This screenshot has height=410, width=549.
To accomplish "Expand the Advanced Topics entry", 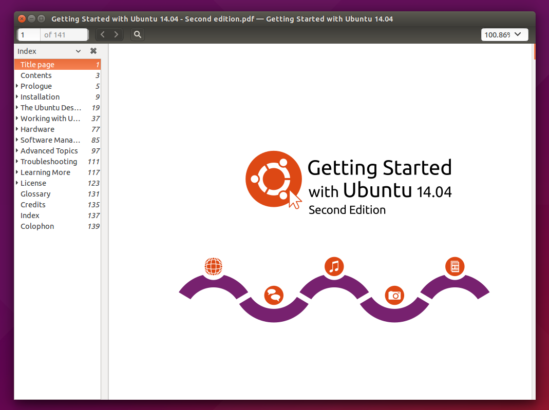I will tap(16, 150).
